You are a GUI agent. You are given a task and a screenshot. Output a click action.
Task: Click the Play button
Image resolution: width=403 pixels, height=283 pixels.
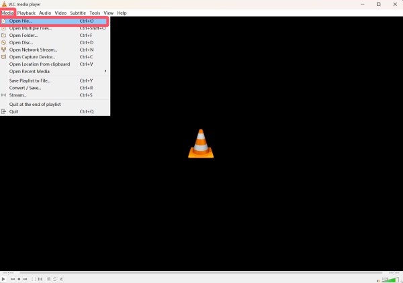click(x=3, y=279)
